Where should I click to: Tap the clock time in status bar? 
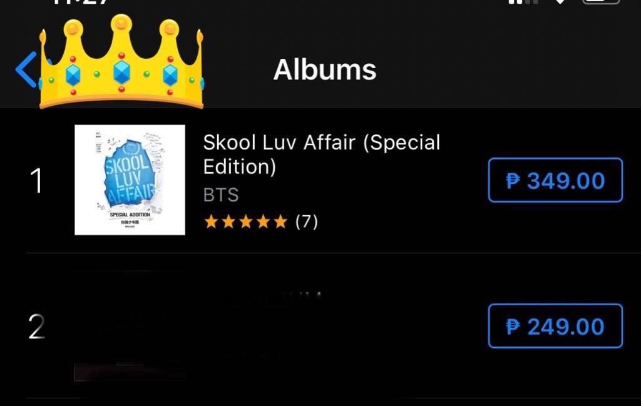[x=80, y=2]
